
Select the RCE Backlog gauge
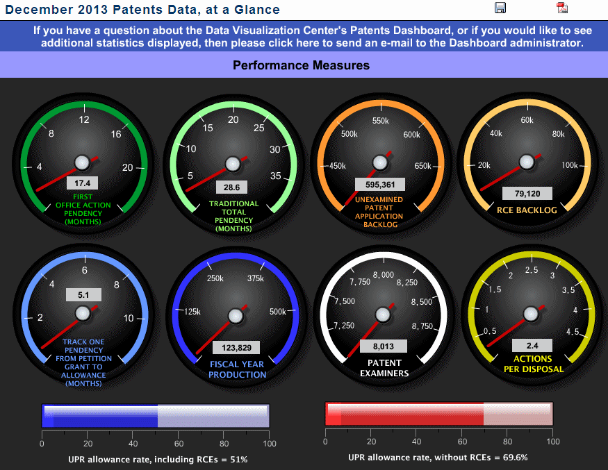(x=531, y=162)
